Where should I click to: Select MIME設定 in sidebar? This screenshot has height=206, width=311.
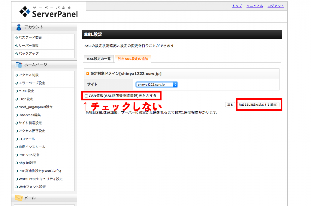tap(44, 91)
